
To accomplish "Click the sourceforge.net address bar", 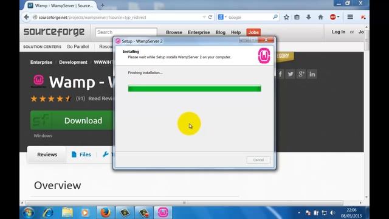I will click(119, 18).
